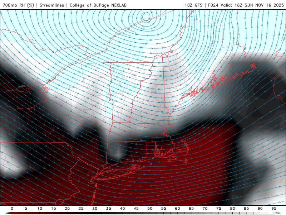286x215 pixels.
Task: Click the "40" legend value
Action: coord(122,209)
